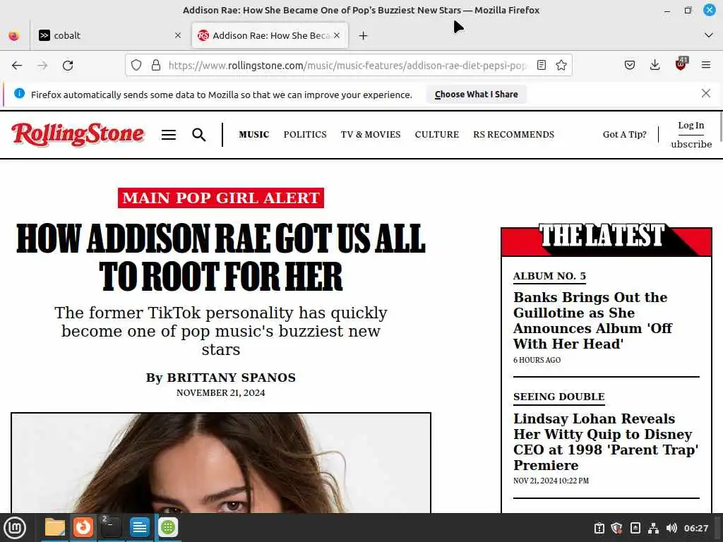Click the SEEING DOUBLE label
This screenshot has height=542, width=723.
click(x=559, y=397)
